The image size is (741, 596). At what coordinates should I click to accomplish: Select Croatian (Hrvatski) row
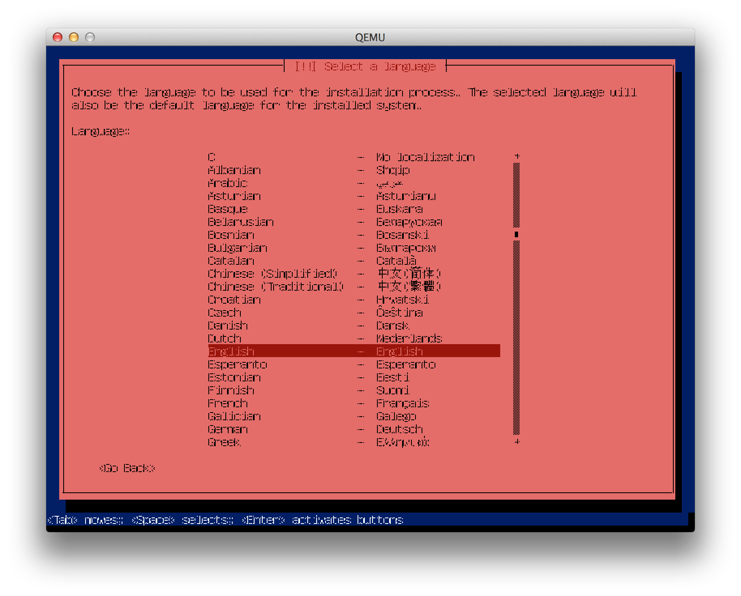pyautogui.click(x=354, y=299)
